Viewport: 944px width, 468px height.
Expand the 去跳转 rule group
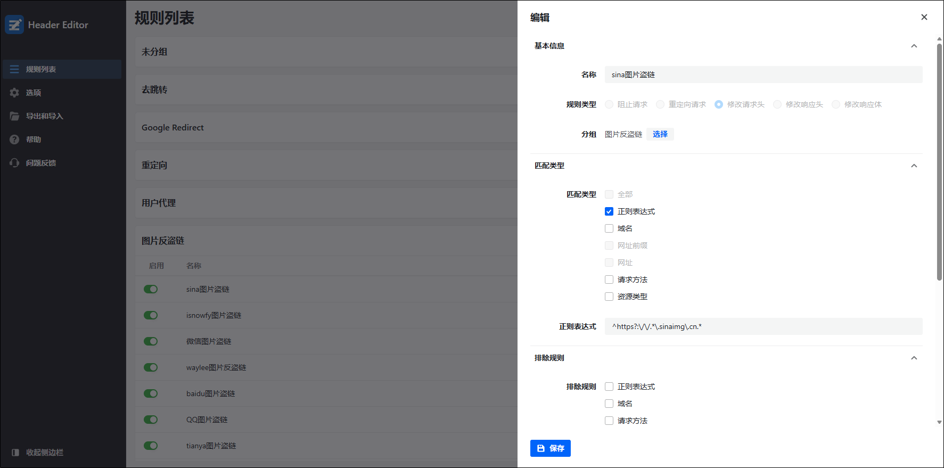point(326,89)
